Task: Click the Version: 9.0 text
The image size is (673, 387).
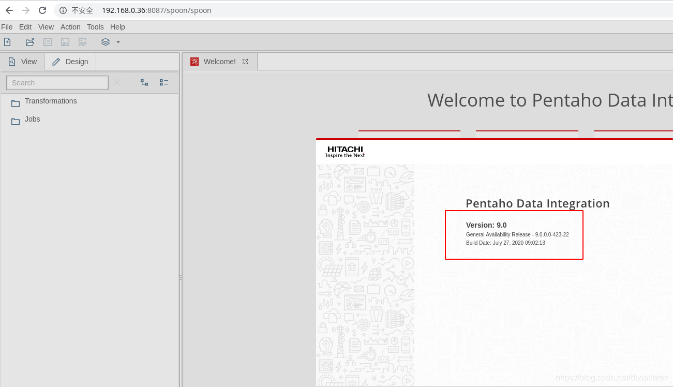Action: (486, 225)
